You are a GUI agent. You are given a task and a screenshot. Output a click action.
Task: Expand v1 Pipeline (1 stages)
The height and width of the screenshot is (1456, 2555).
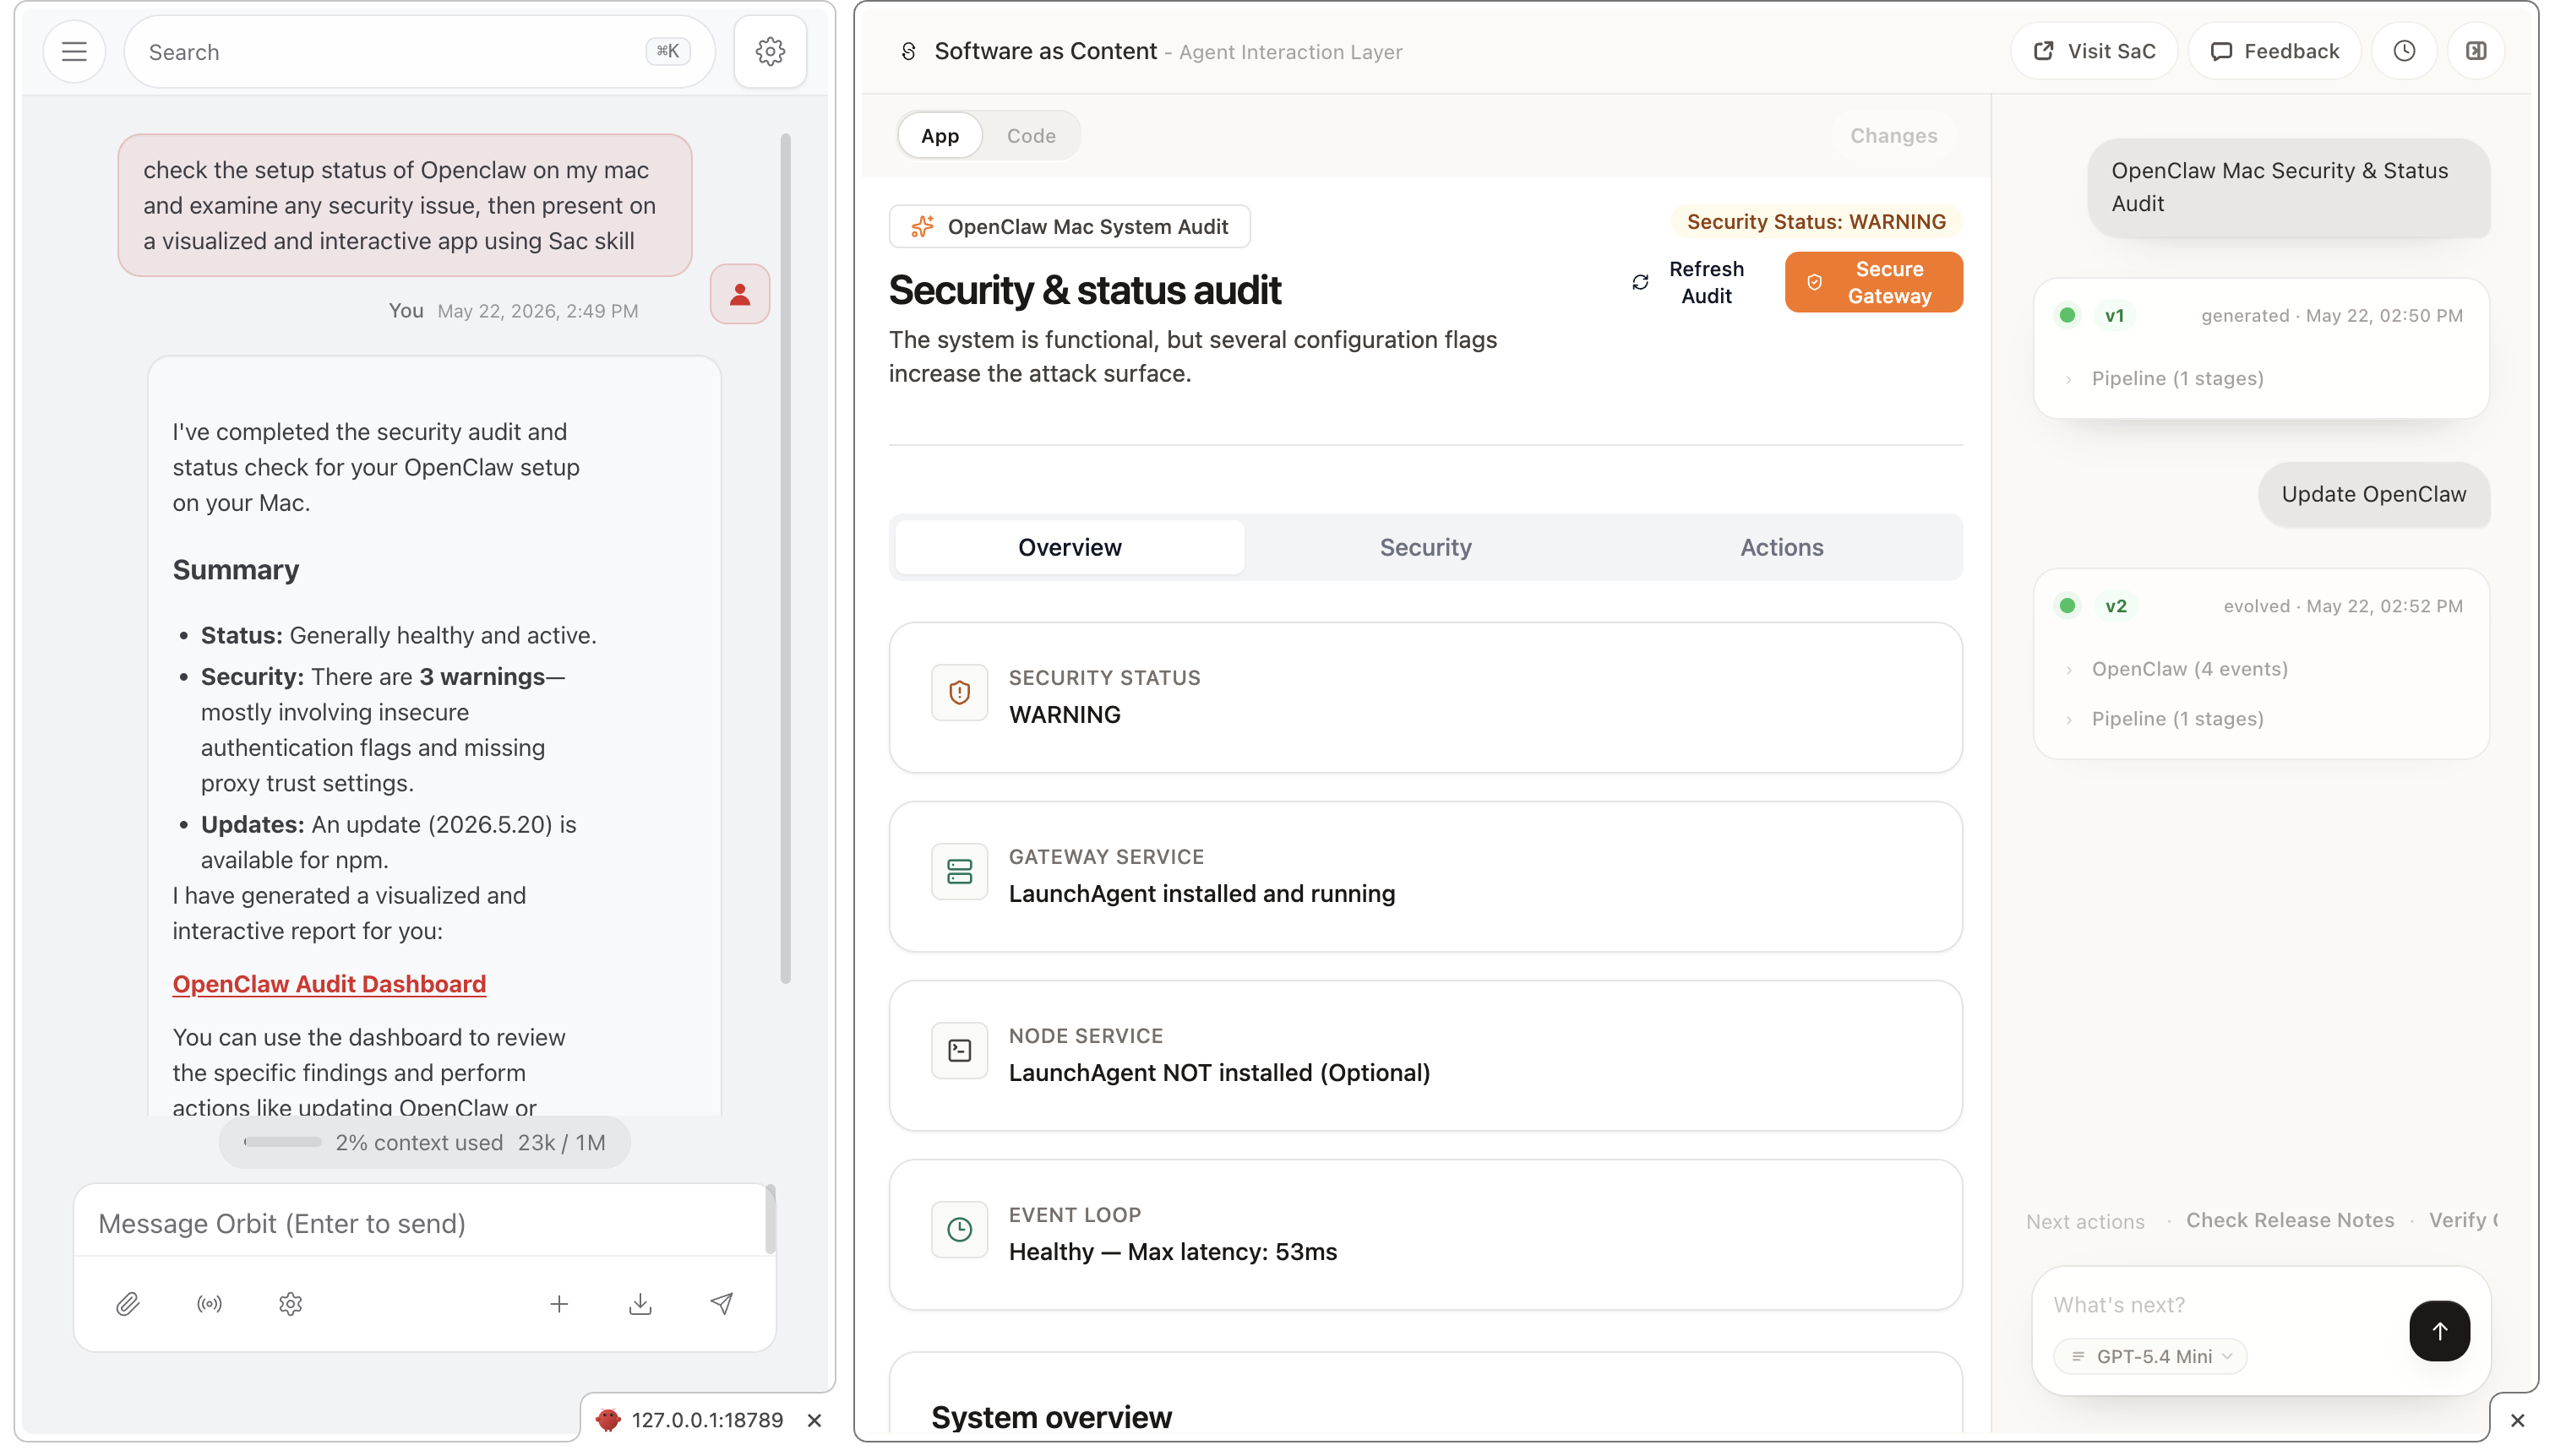click(x=2165, y=379)
